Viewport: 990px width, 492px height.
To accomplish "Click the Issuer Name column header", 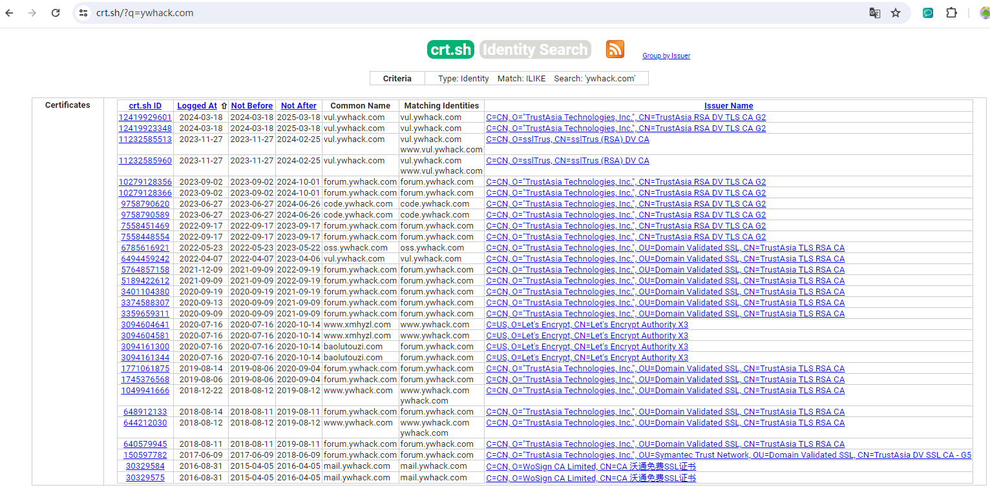I will point(728,106).
